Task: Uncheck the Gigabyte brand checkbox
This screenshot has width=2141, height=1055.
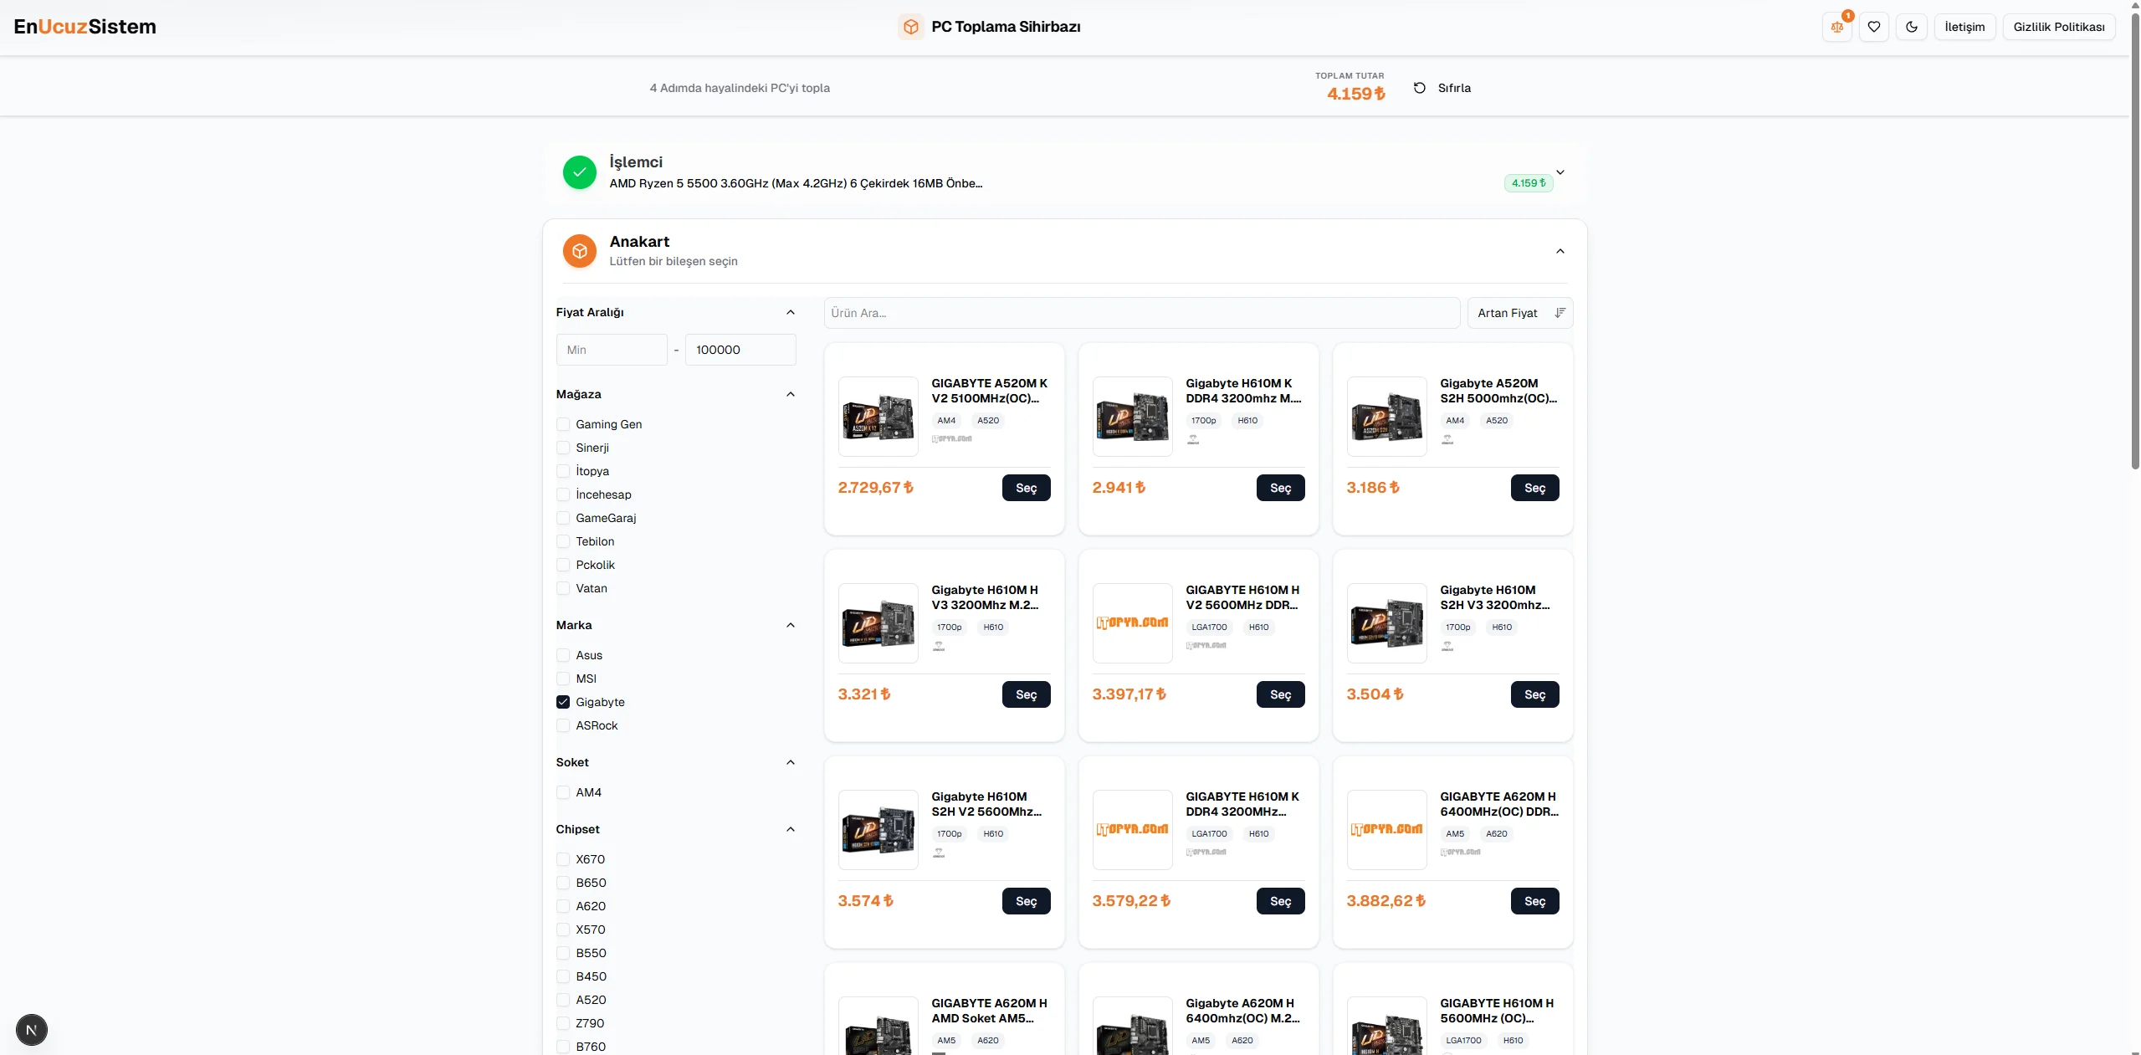Action: pos(563,702)
